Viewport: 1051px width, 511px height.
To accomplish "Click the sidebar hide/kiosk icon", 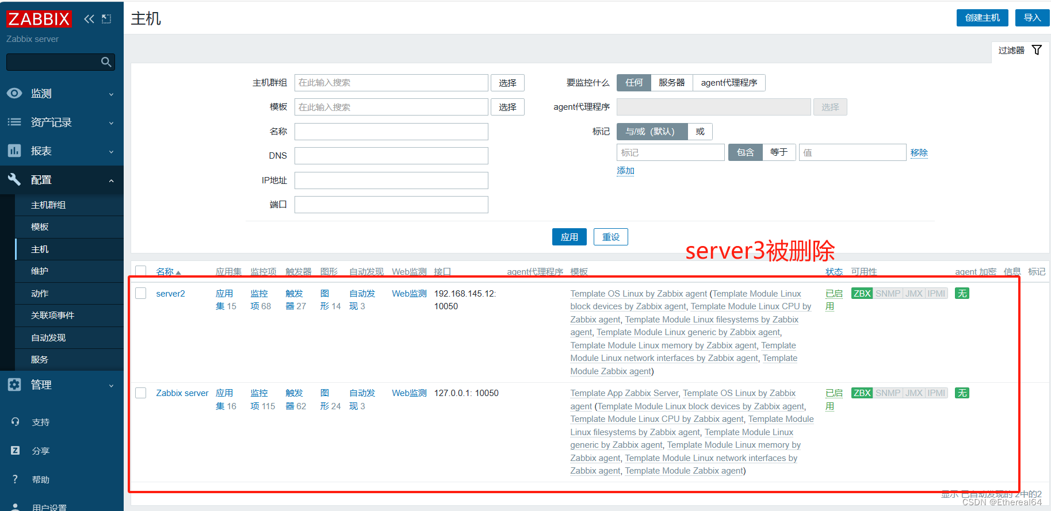I will (106, 19).
